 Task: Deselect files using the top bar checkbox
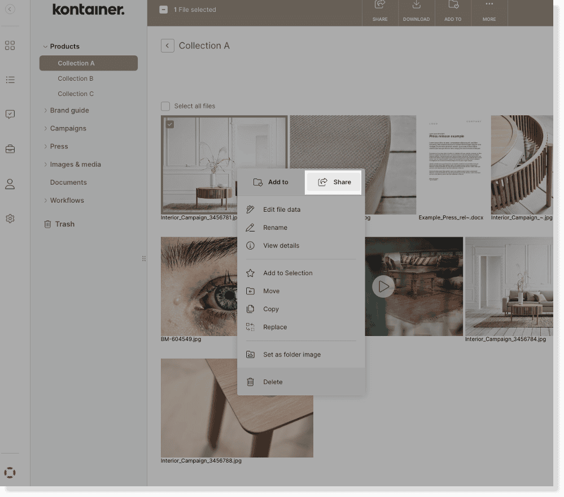pyautogui.click(x=164, y=10)
